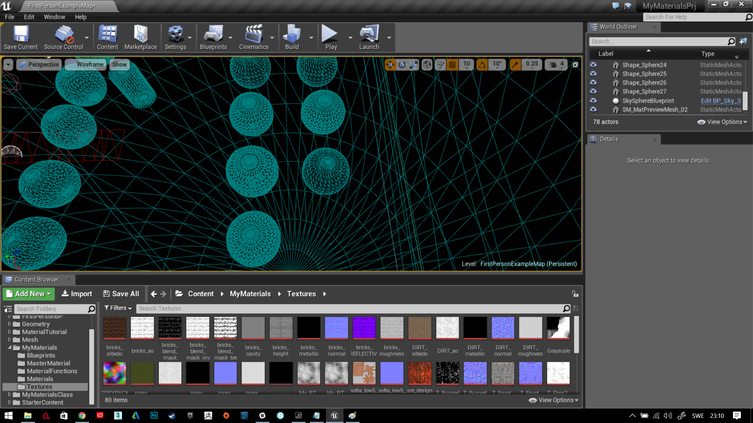The height and width of the screenshot is (423, 753).
Task: Open the Windows Start menu
Action: tap(9, 416)
